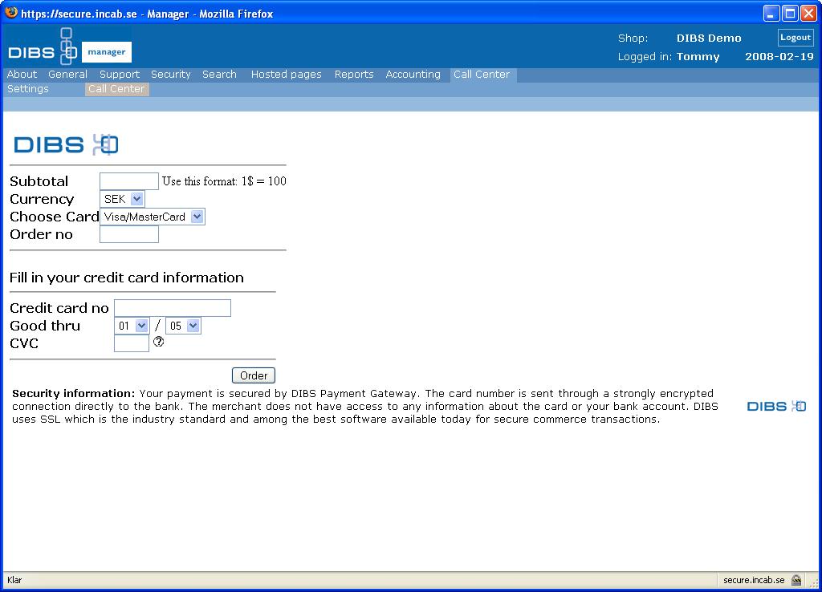
Task: Select the Call Center submenu item
Action: click(x=116, y=89)
